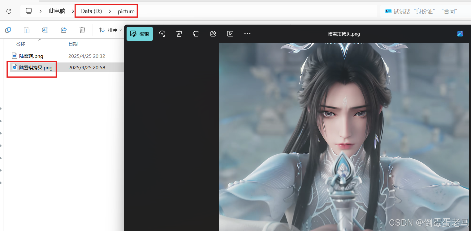Screen dimensions: 471x231
Task: Open the 排序 sort dropdown
Action: click(x=110, y=30)
